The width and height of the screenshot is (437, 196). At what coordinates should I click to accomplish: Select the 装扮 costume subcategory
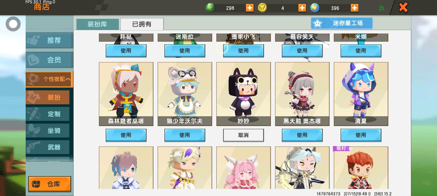[48, 97]
